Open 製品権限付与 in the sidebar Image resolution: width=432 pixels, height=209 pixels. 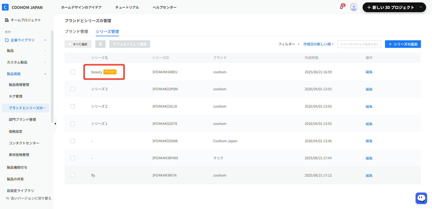tap(17, 167)
